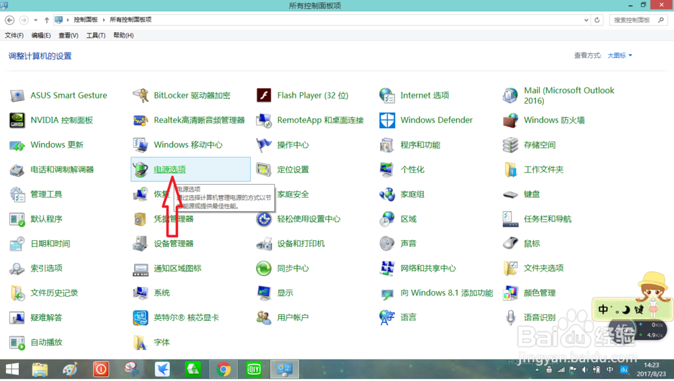Viewport: 674px width, 381px height.
Task: Open the 网络和共享中心 icon
Action: [x=387, y=268]
